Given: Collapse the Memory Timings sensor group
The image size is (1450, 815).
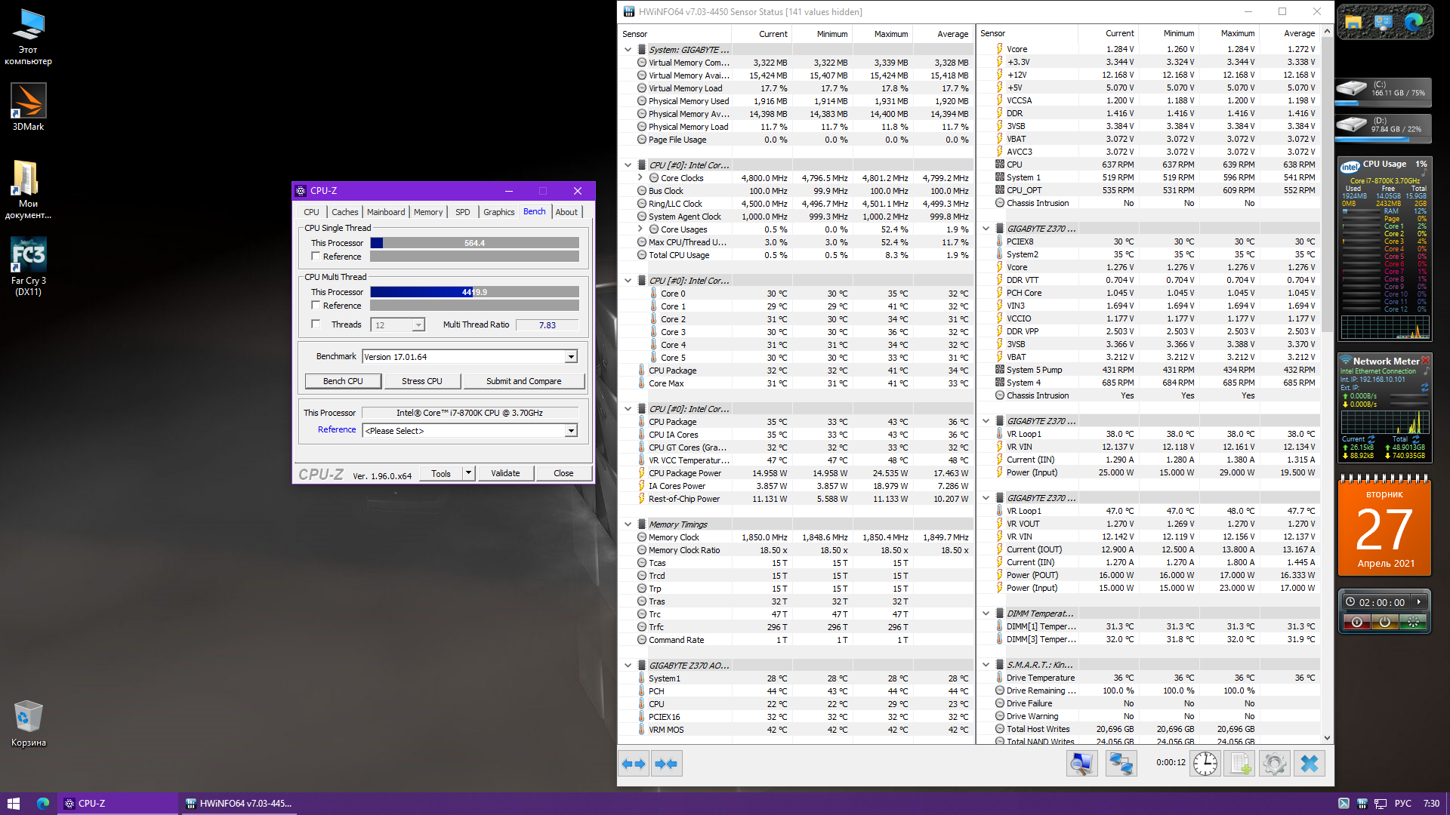Looking at the screenshot, I should click(628, 524).
